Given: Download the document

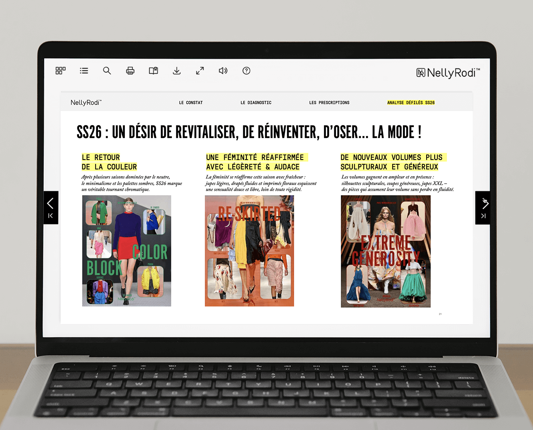Looking at the screenshot, I should click(177, 71).
